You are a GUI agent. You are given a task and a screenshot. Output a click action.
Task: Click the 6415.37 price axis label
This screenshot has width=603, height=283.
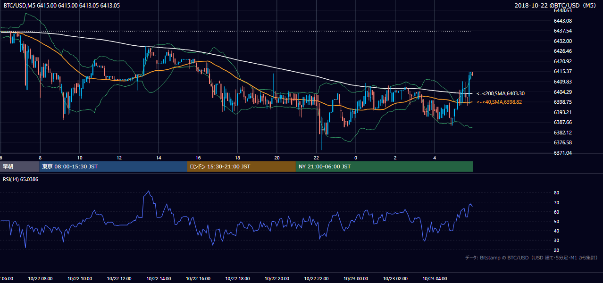pos(563,71)
